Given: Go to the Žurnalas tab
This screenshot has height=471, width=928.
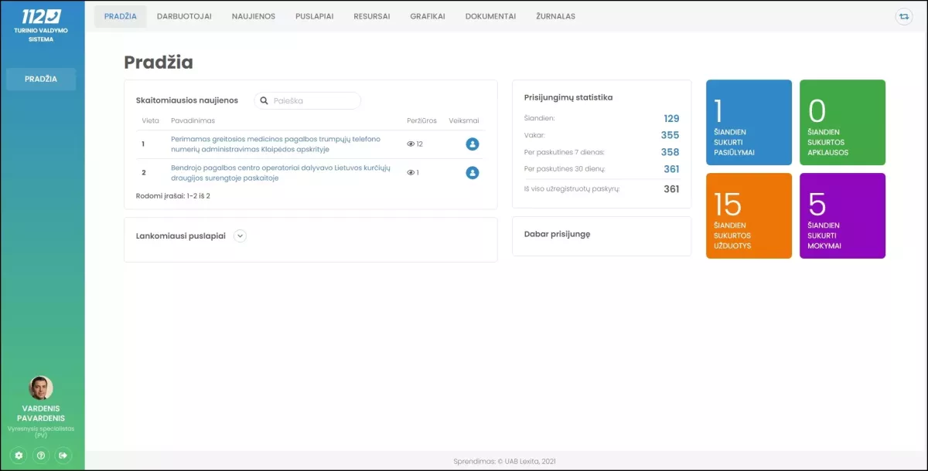Looking at the screenshot, I should click(x=555, y=16).
